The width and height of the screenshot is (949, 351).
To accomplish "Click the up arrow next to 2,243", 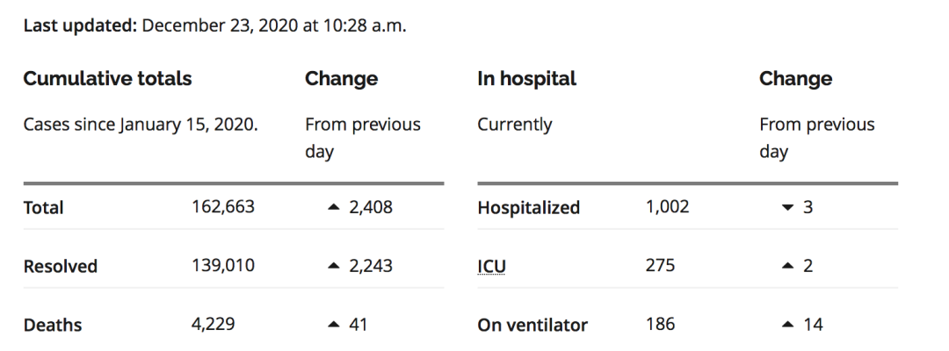I will (334, 266).
